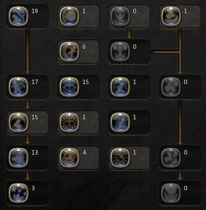This screenshot has width=206, height=210.
Task: Select the cracked ground skill icon
Action: pos(120,158)
